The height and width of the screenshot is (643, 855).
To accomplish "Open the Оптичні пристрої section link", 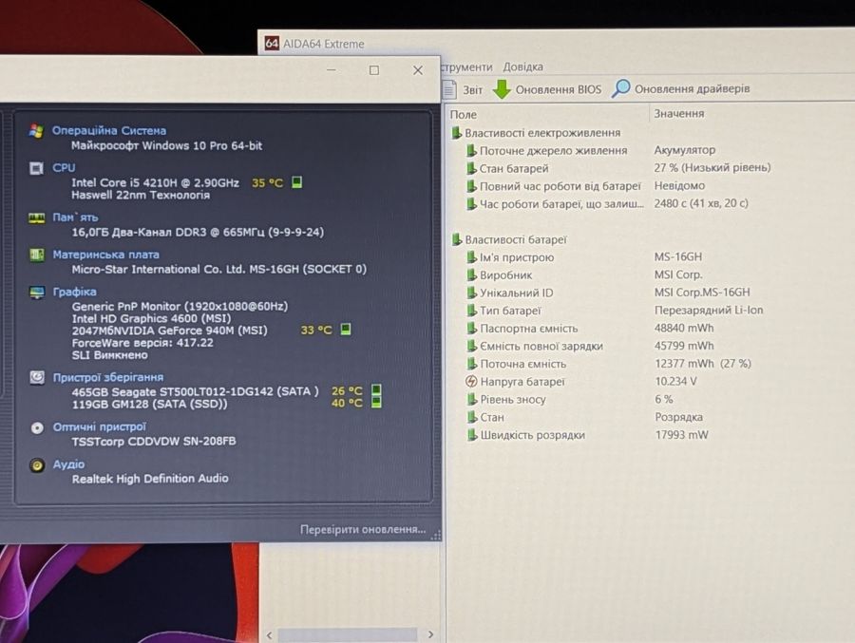I will click(99, 426).
